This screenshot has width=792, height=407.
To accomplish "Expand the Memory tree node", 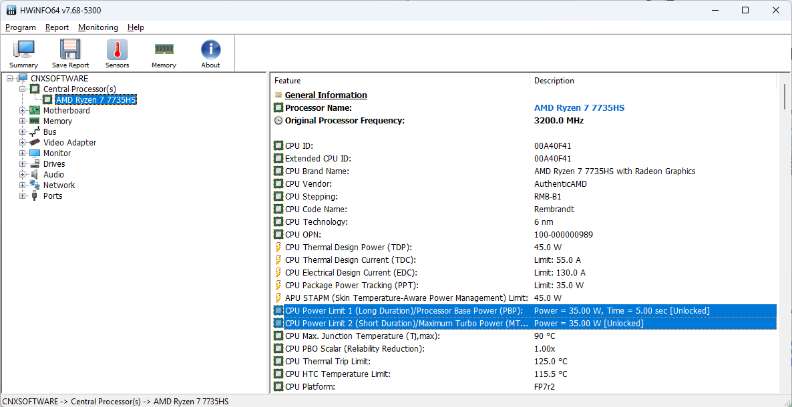I will pos(22,121).
